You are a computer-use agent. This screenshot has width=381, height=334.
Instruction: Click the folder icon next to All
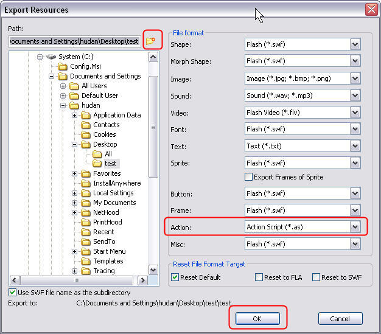point(97,155)
